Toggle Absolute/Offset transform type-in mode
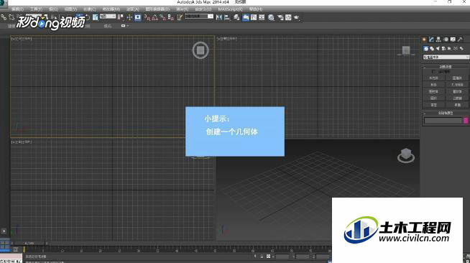470x263 pixels. [268, 257]
